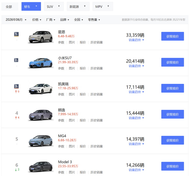Open the 新能源 category dropdown
Viewport: 191px width, 176px height.
tap(78, 6)
